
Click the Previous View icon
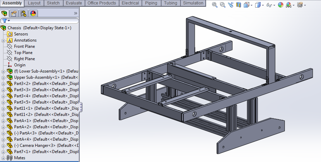click(x=231, y=5)
